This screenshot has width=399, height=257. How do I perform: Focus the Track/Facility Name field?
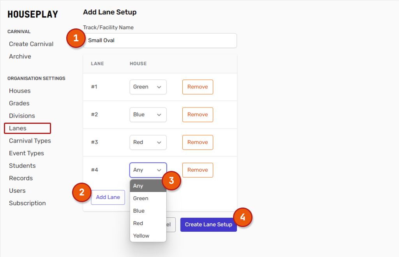point(160,40)
